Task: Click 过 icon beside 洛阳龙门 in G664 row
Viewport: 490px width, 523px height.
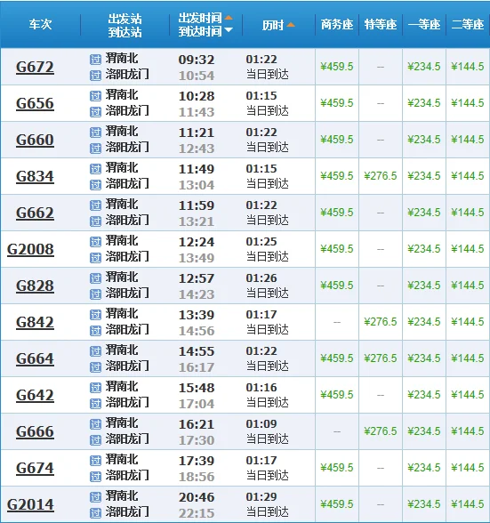Action: click(x=95, y=367)
